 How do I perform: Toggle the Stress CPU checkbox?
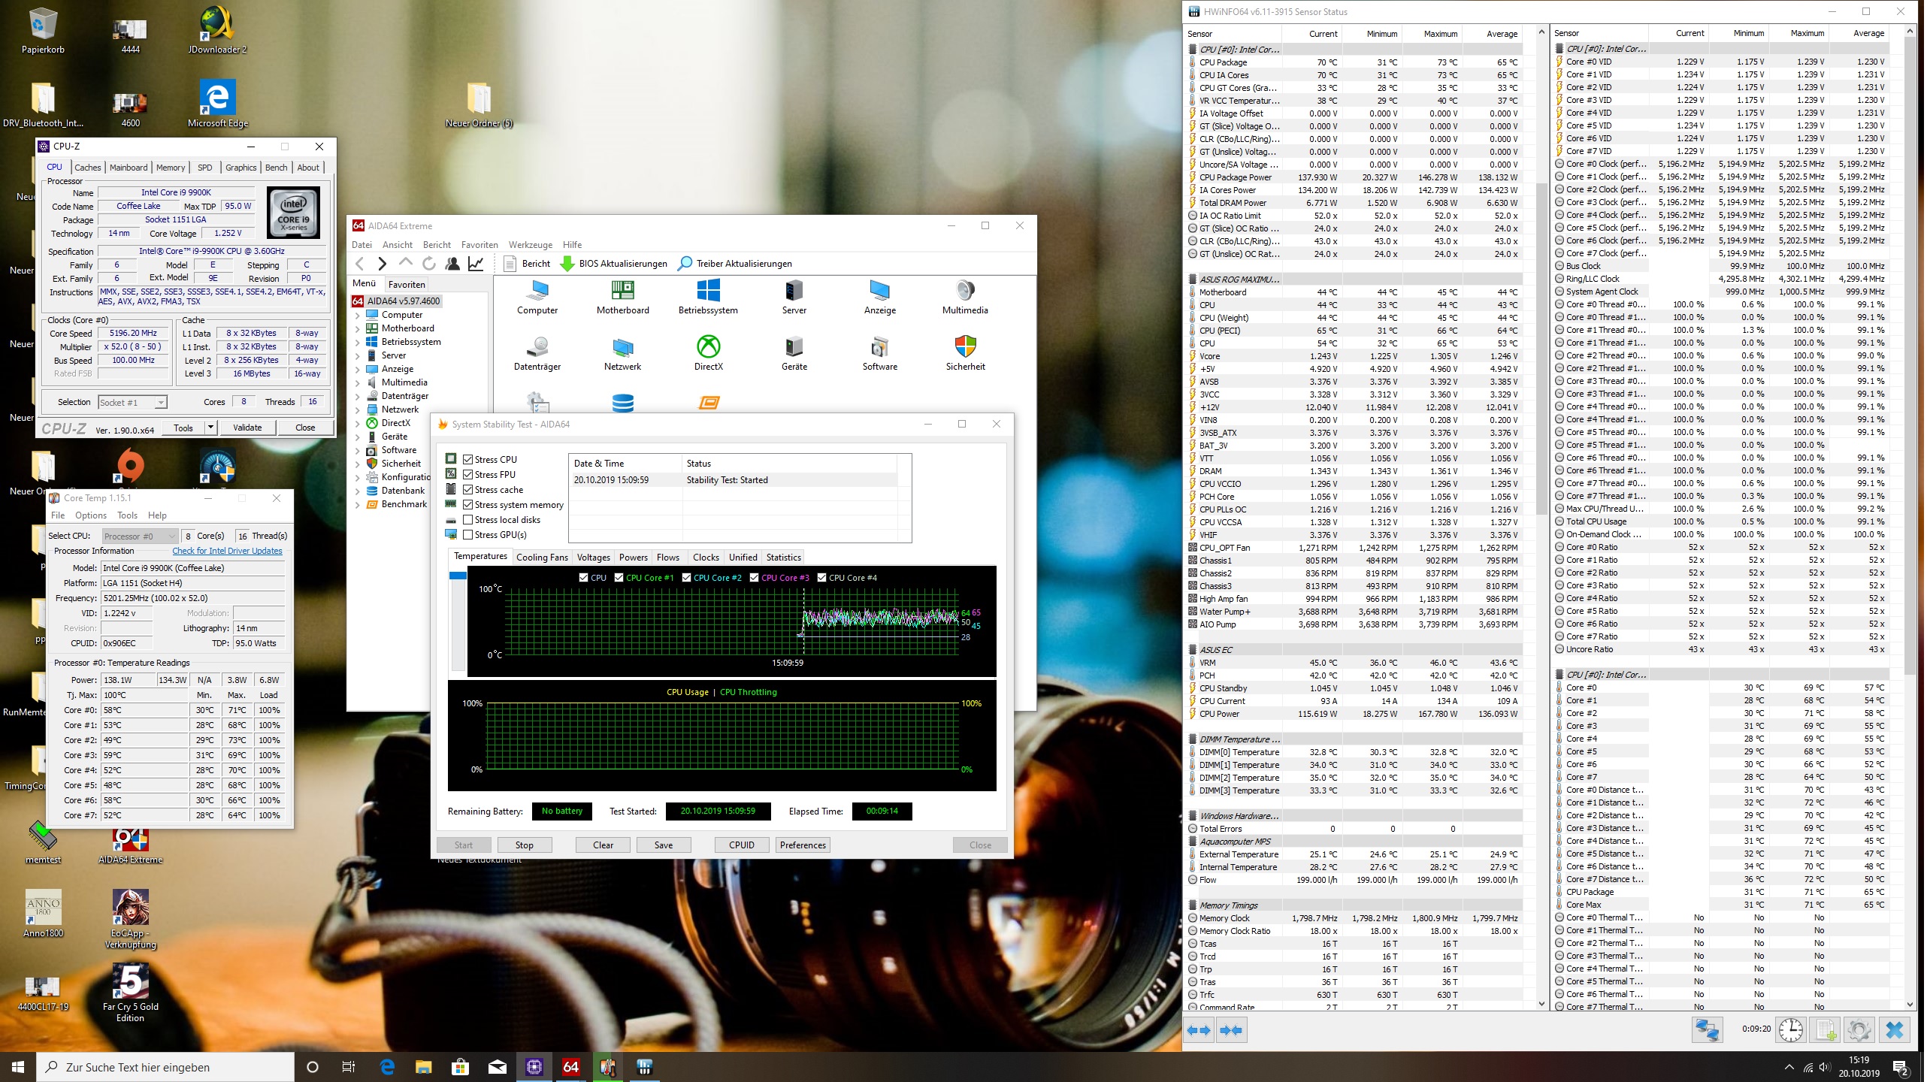point(468,459)
